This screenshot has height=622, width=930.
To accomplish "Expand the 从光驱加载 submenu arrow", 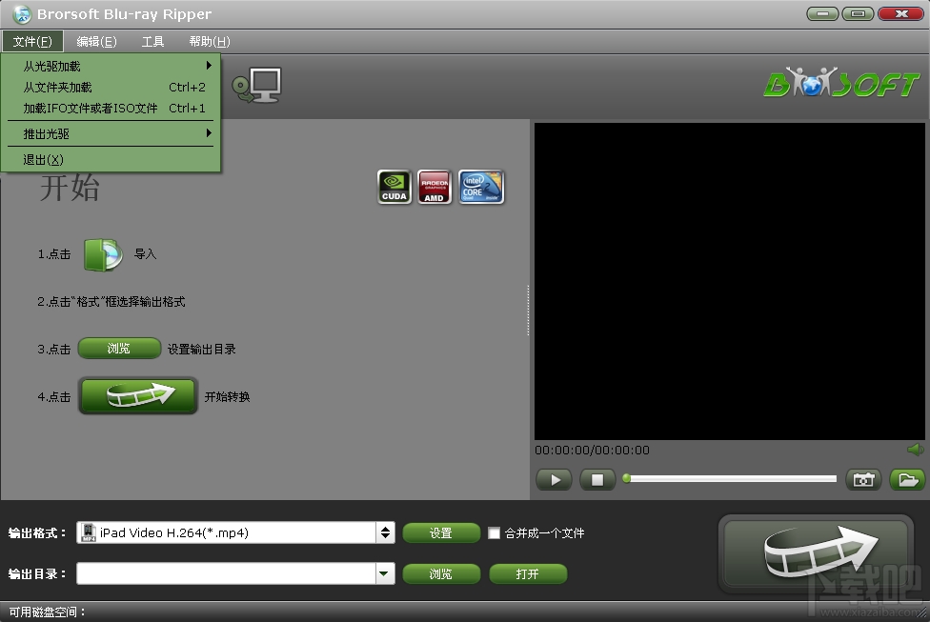I will pyautogui.click(x=212, y=66).
